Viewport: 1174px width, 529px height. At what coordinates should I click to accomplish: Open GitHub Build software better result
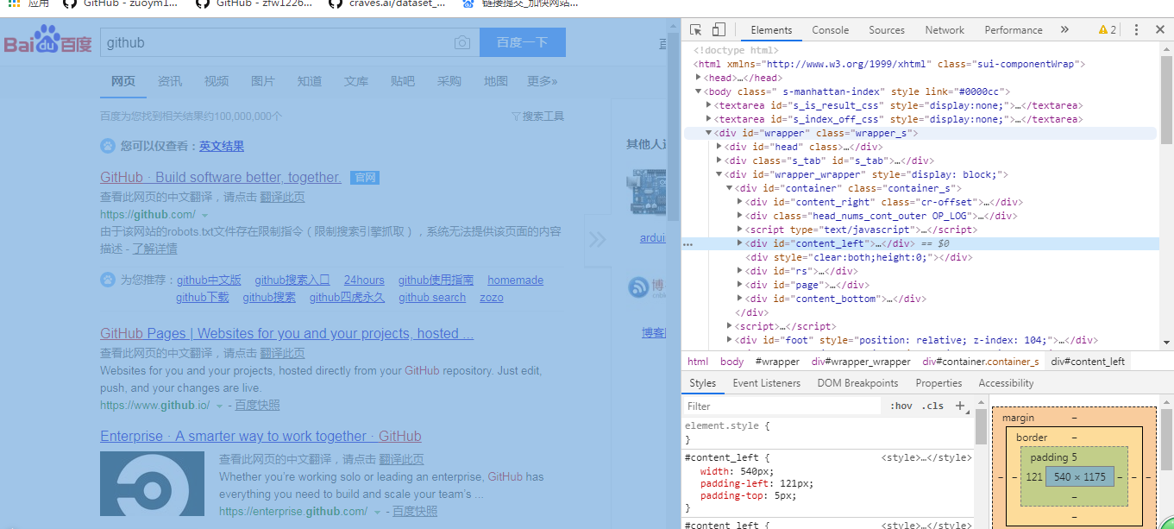221,177
